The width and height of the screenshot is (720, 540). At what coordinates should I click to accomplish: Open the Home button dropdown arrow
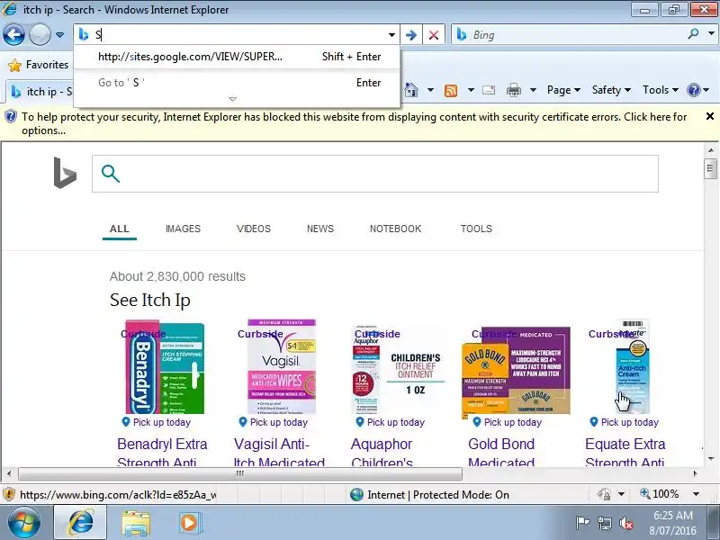[x=430, y=90]
